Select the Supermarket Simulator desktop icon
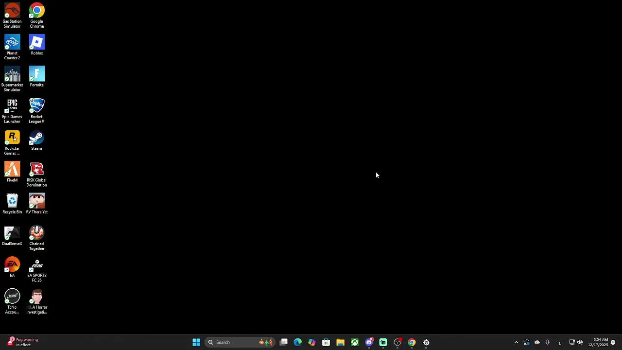Screen dimensions: 622x350 pyautogui.click(x=12, y=79)
